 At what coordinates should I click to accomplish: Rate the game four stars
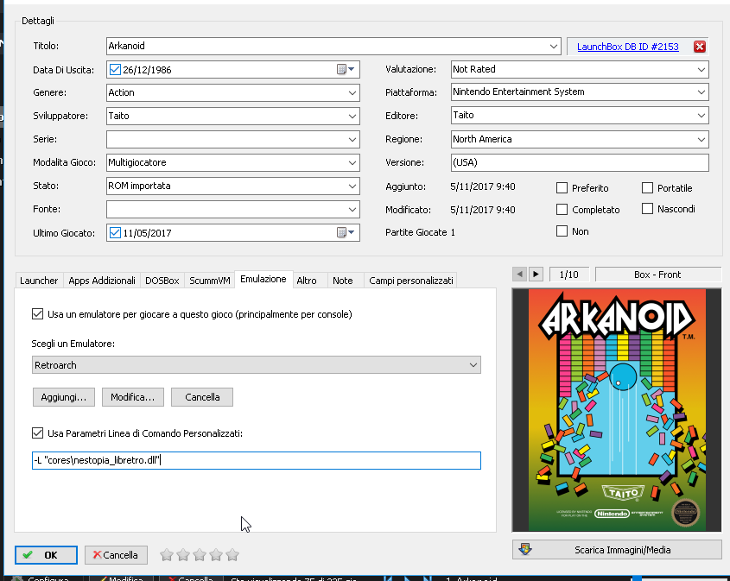[x=216, y=554]
